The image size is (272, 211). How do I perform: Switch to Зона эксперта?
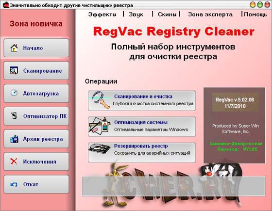click(x=210, y=15)
